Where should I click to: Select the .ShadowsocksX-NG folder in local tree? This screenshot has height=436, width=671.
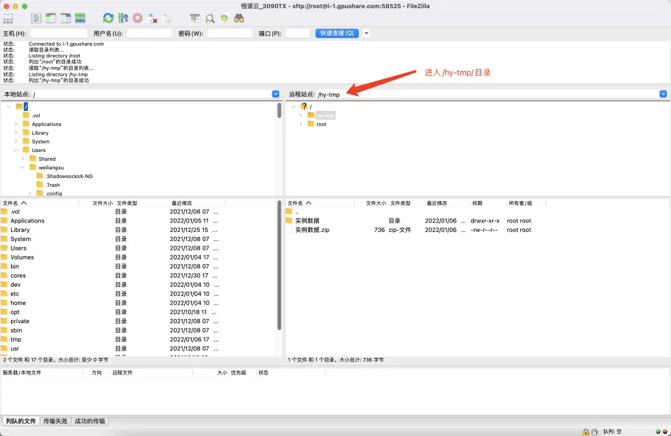coord(69,177)
